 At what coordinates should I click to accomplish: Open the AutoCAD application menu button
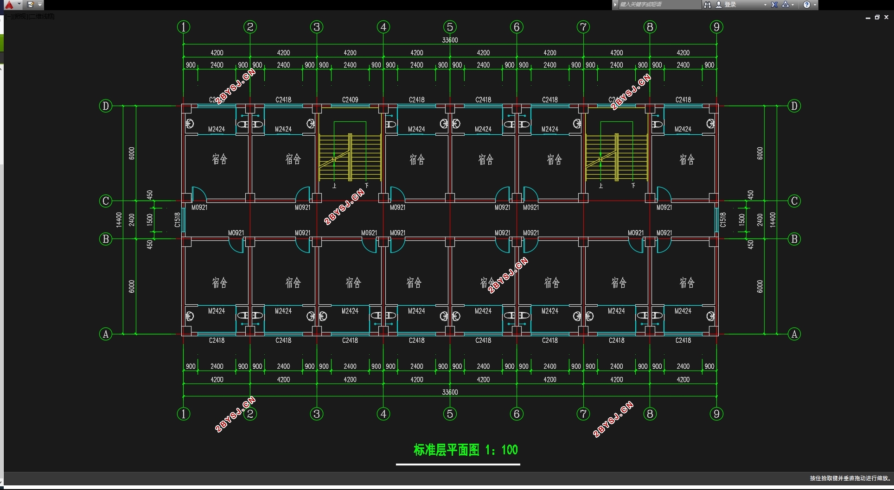tap(9, 5)
